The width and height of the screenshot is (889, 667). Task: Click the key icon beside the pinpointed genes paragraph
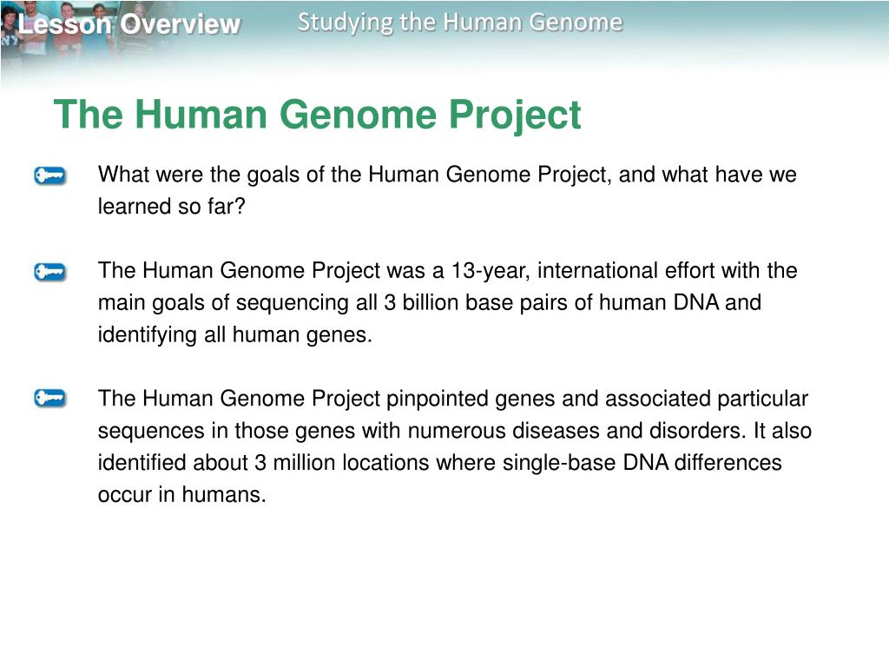pyautogui.click(x=49, y=398)
